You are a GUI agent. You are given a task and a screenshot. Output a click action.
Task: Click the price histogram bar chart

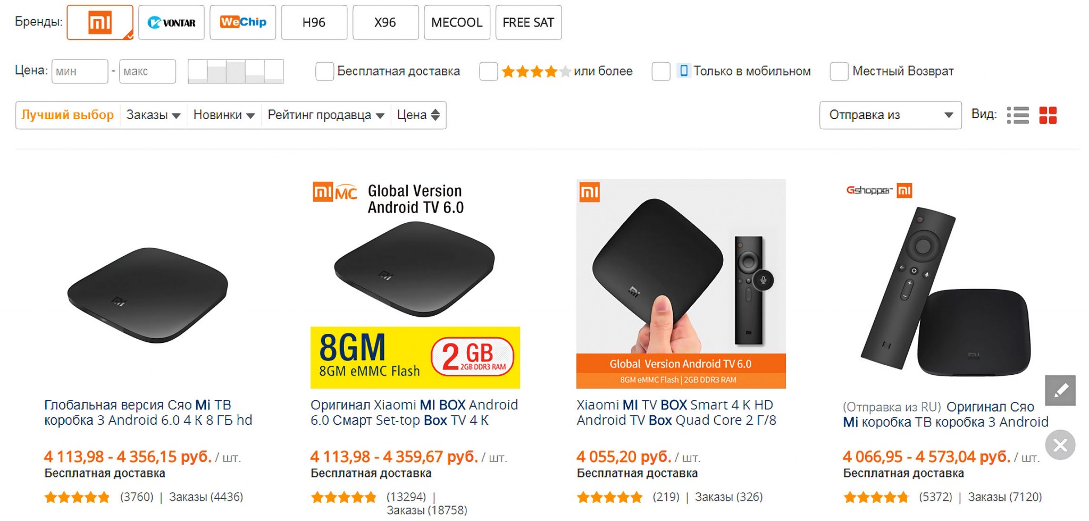236,71
